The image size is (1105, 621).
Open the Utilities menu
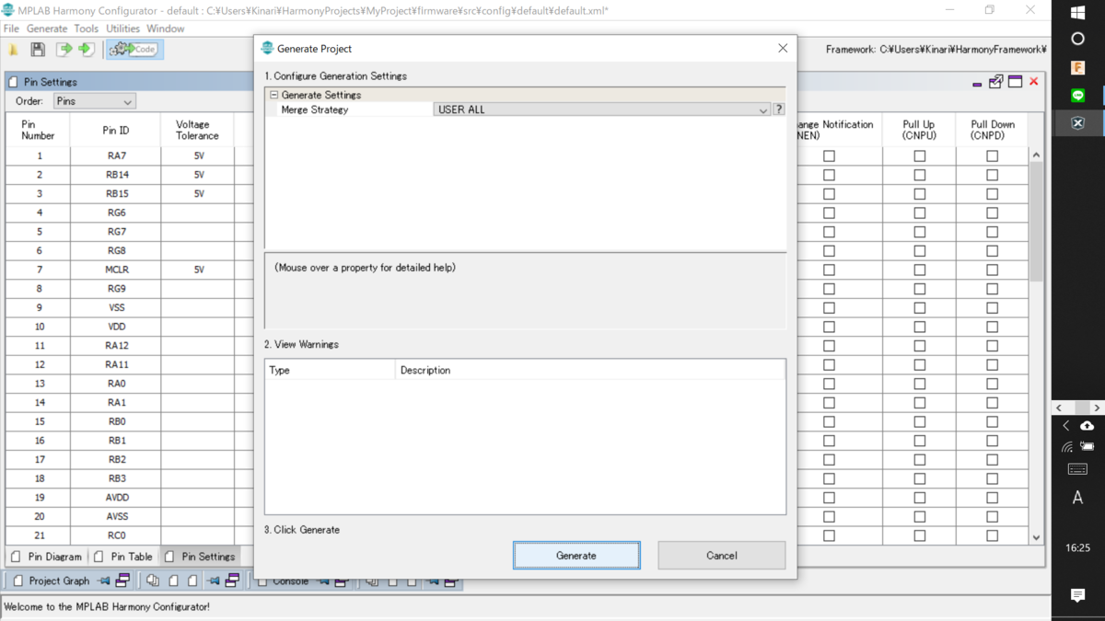[123, 29]
